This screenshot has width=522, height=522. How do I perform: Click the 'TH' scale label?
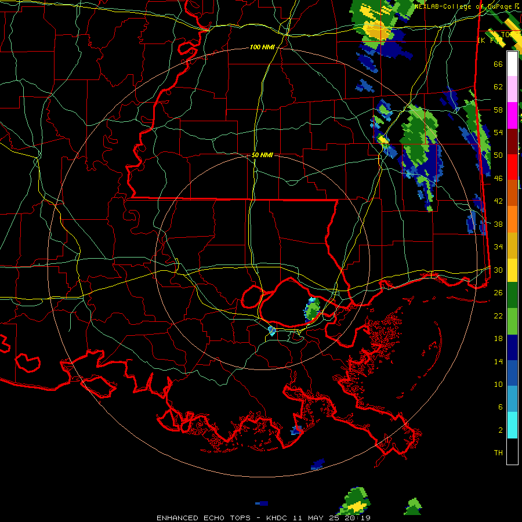(498, 453)
